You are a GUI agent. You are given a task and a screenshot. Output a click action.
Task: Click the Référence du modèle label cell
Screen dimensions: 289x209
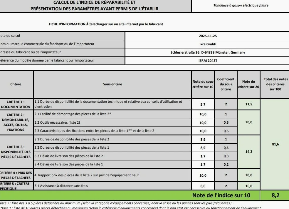[x=62, y=60]
